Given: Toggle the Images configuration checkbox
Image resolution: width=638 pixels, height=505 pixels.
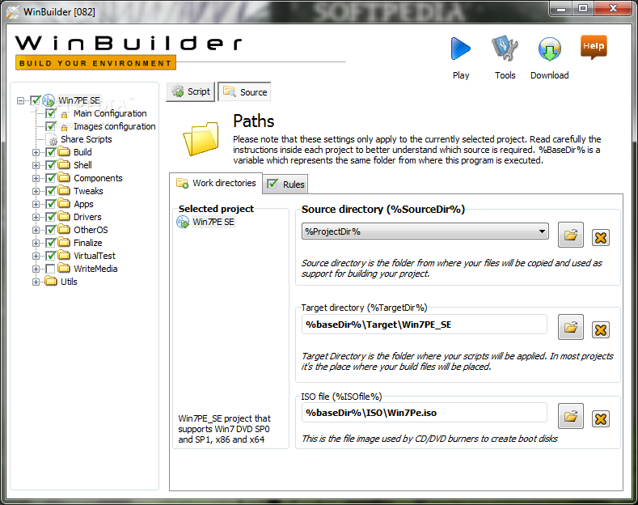Looking at the screenshot, I should (x=50, y=126).
